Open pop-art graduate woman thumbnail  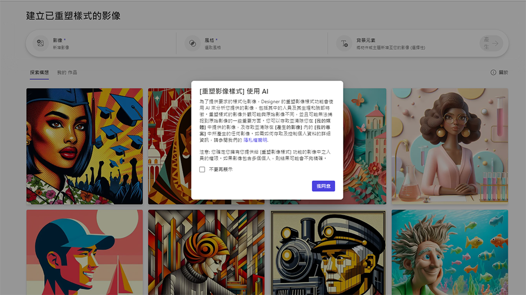coord(85,146)
